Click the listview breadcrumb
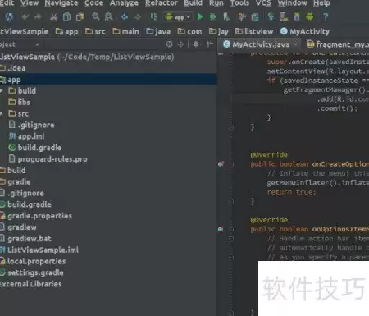Viewport: 369px width, 316px height. tap(254, 31)
